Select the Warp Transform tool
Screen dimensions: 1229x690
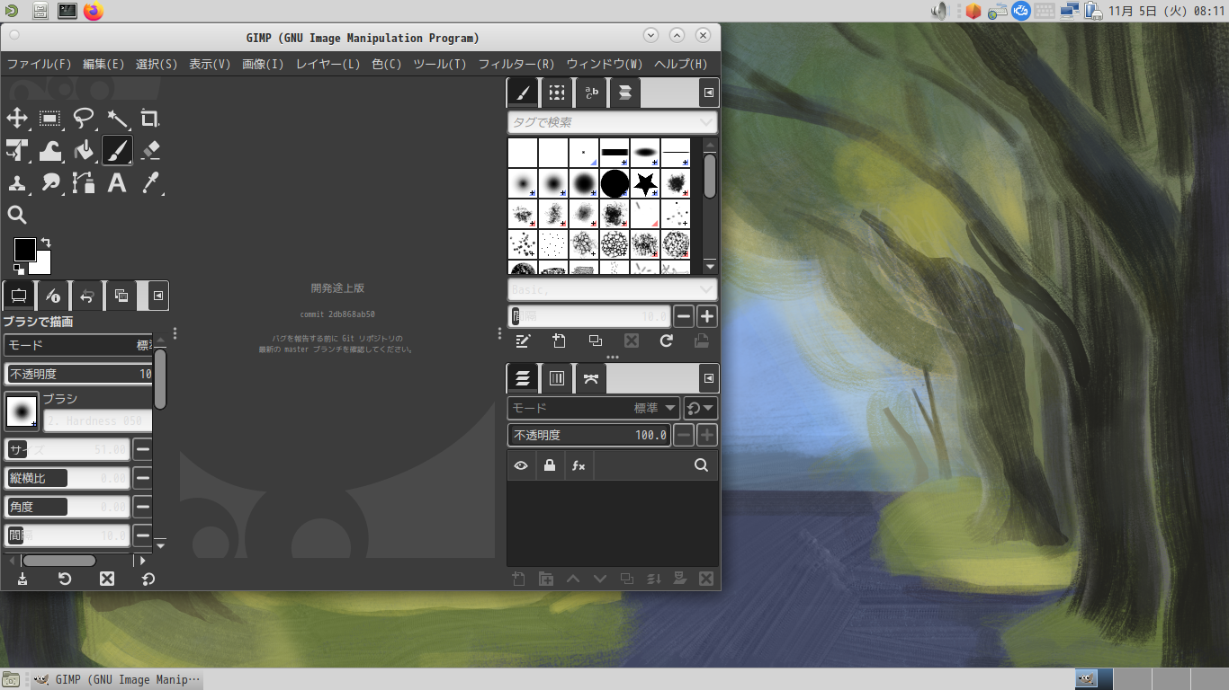(50, 151)
